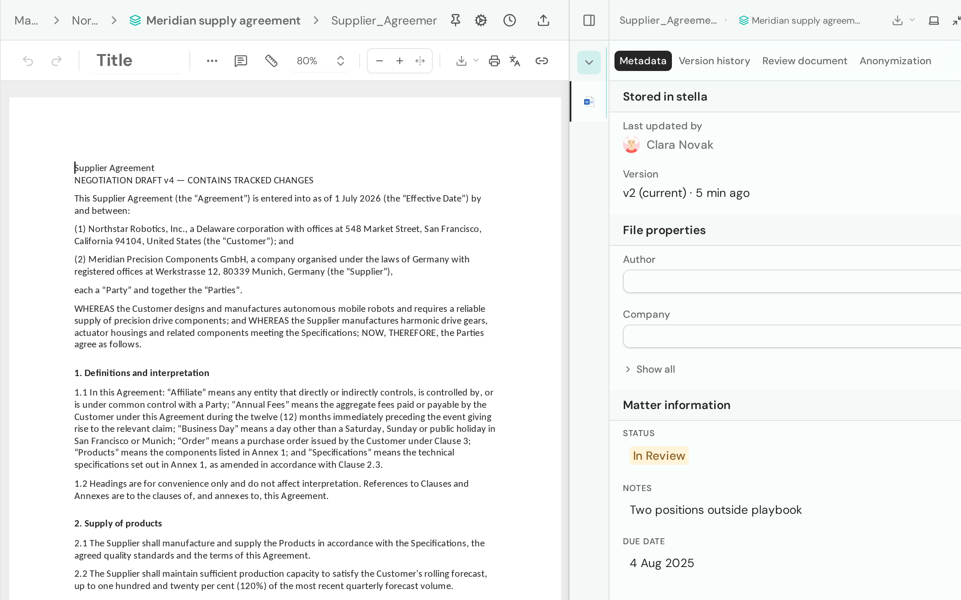Click the Author input field
This screenshot has width=961, height=600.
click(x=792, y=281)
